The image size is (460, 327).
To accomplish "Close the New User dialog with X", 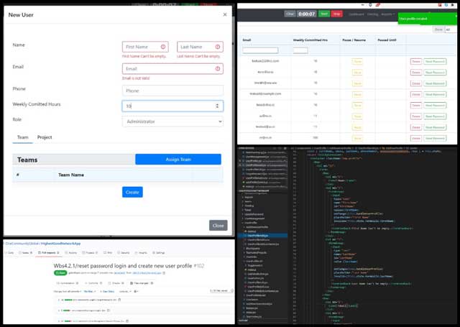I will tap(224, 14).
